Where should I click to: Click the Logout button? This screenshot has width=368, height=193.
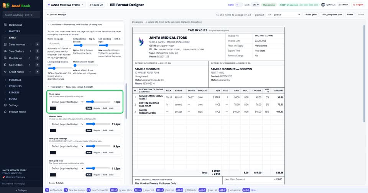[358, 5]
